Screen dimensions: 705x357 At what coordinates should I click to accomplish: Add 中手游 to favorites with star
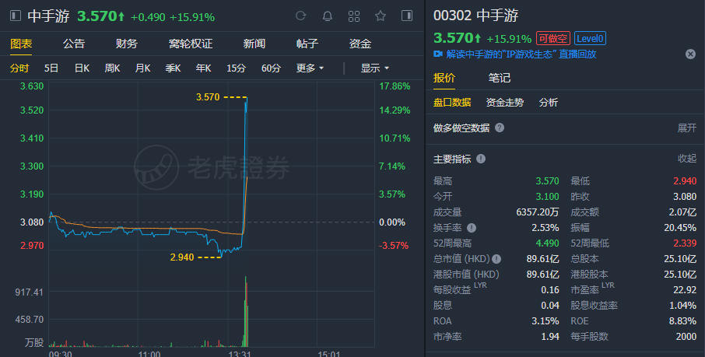[381, 16]
